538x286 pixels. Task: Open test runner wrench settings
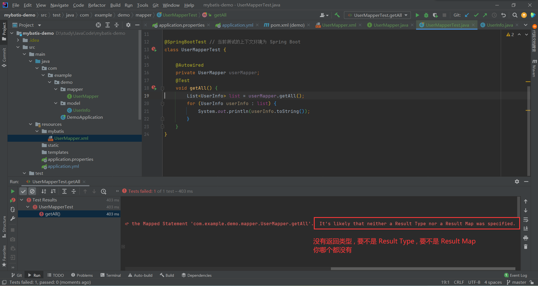(x=13, y=218)
